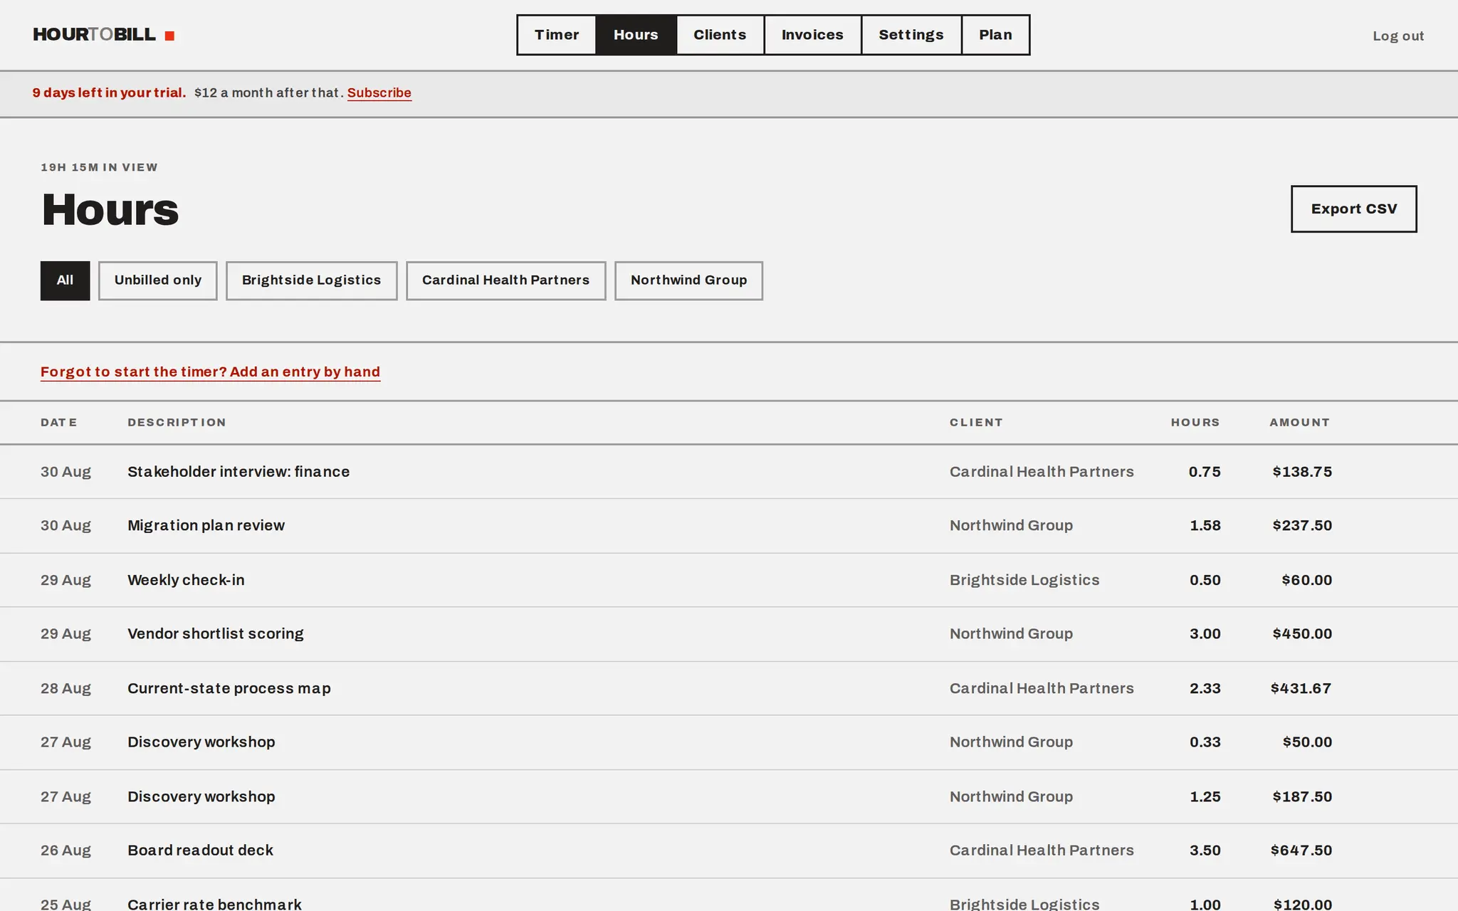Click the $431.67 amount
This screenshot has width=1458, height=911.
(x=1301, y=688)
